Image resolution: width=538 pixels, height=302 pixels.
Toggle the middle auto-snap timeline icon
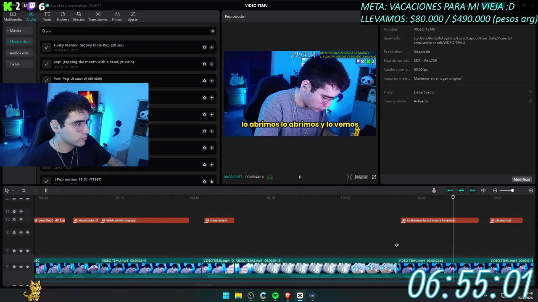[x=461, y=190]
